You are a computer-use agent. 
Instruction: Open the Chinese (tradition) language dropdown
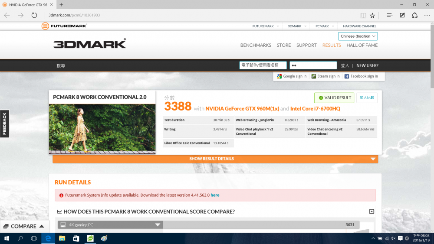[358, 36]
